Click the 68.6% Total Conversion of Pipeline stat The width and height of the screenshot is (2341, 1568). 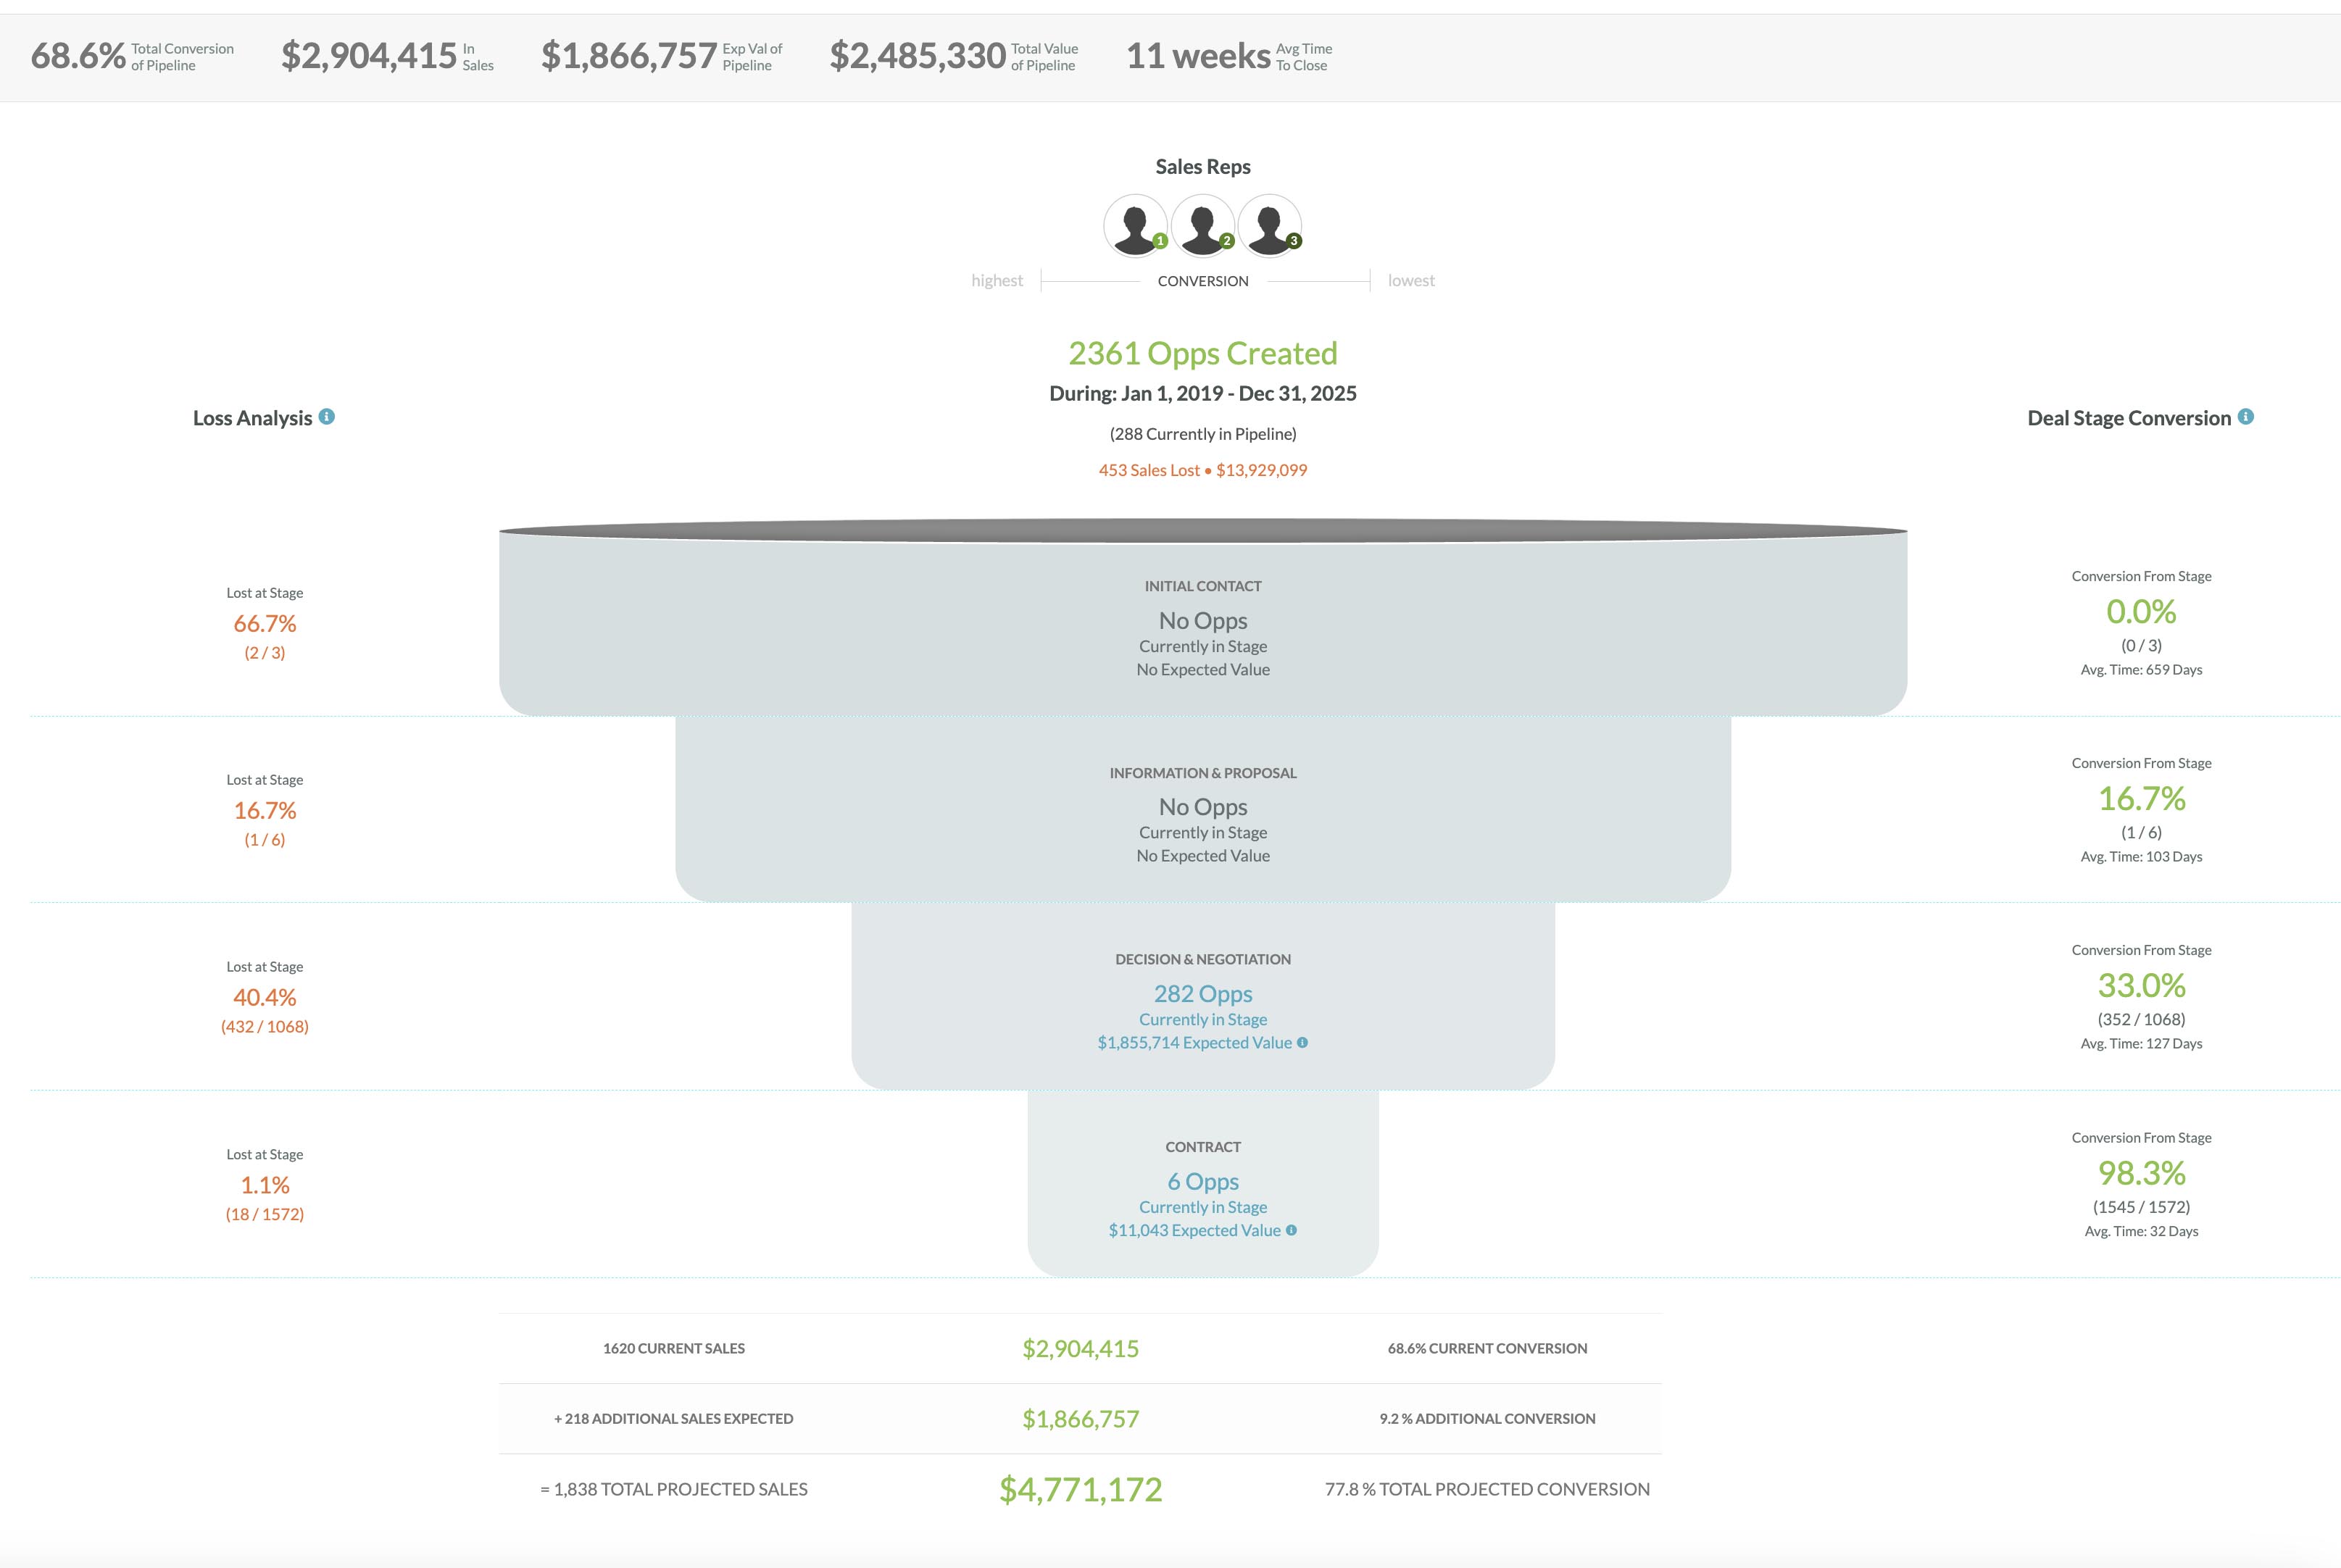tap(132, 56)
